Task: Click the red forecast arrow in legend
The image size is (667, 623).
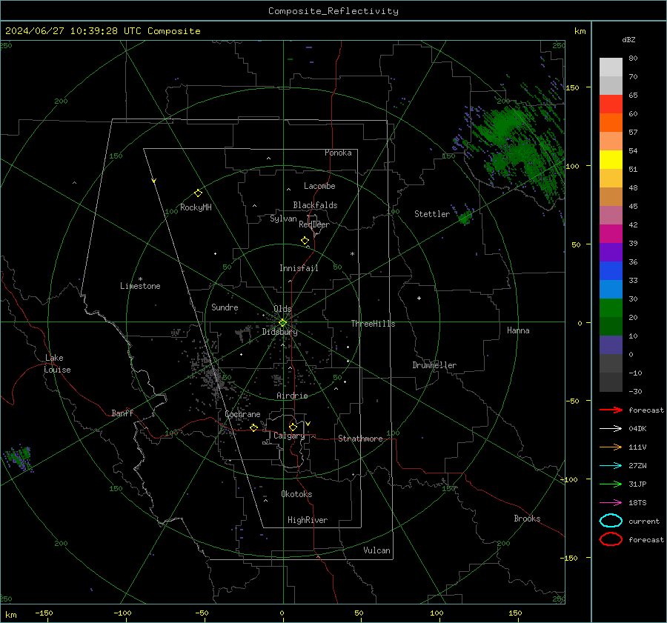Action: click(611, 410)
